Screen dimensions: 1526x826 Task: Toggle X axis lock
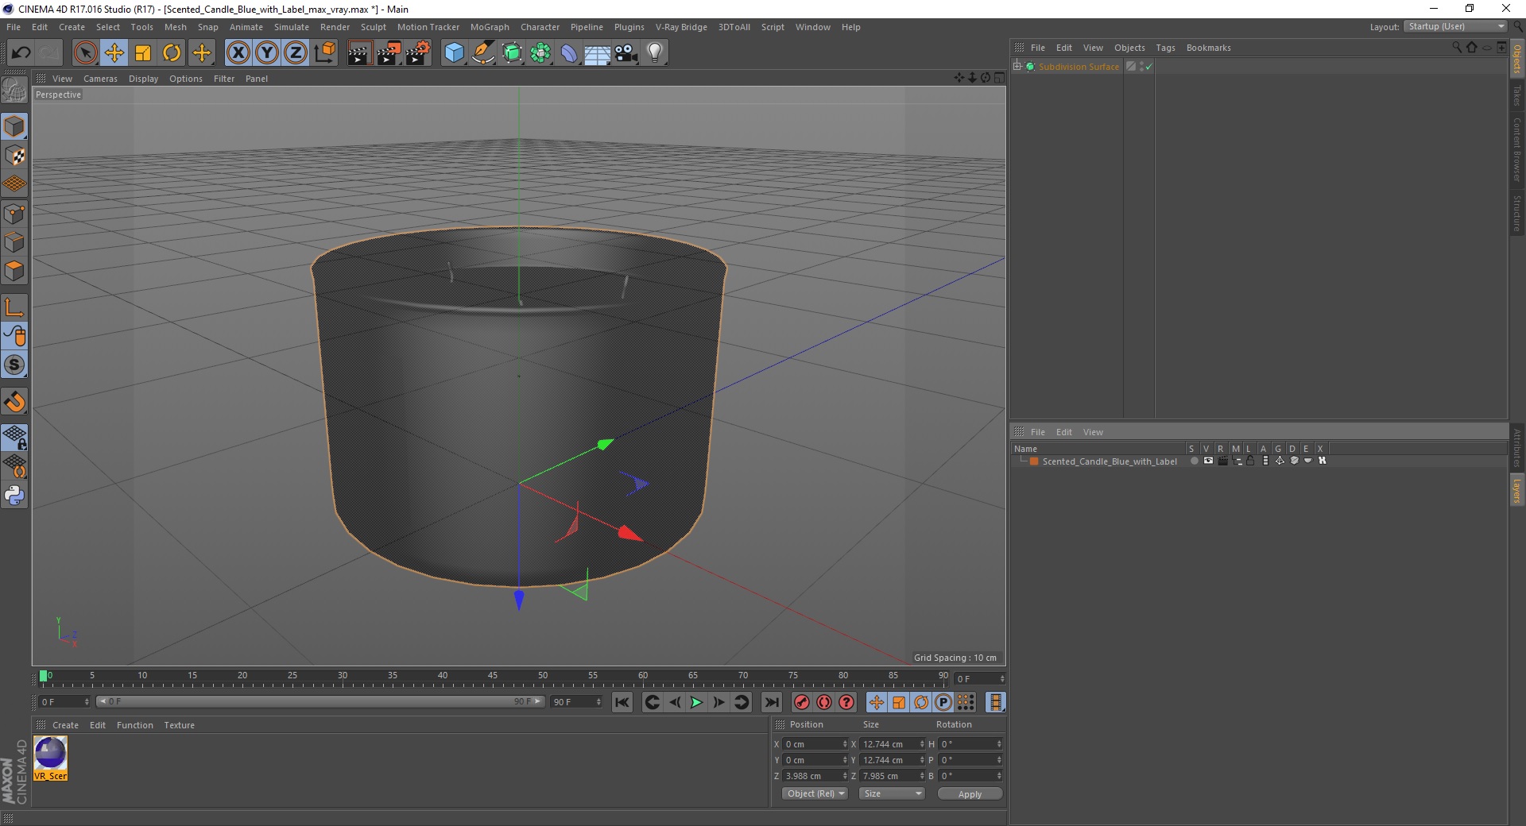click(x=238, y=53)
